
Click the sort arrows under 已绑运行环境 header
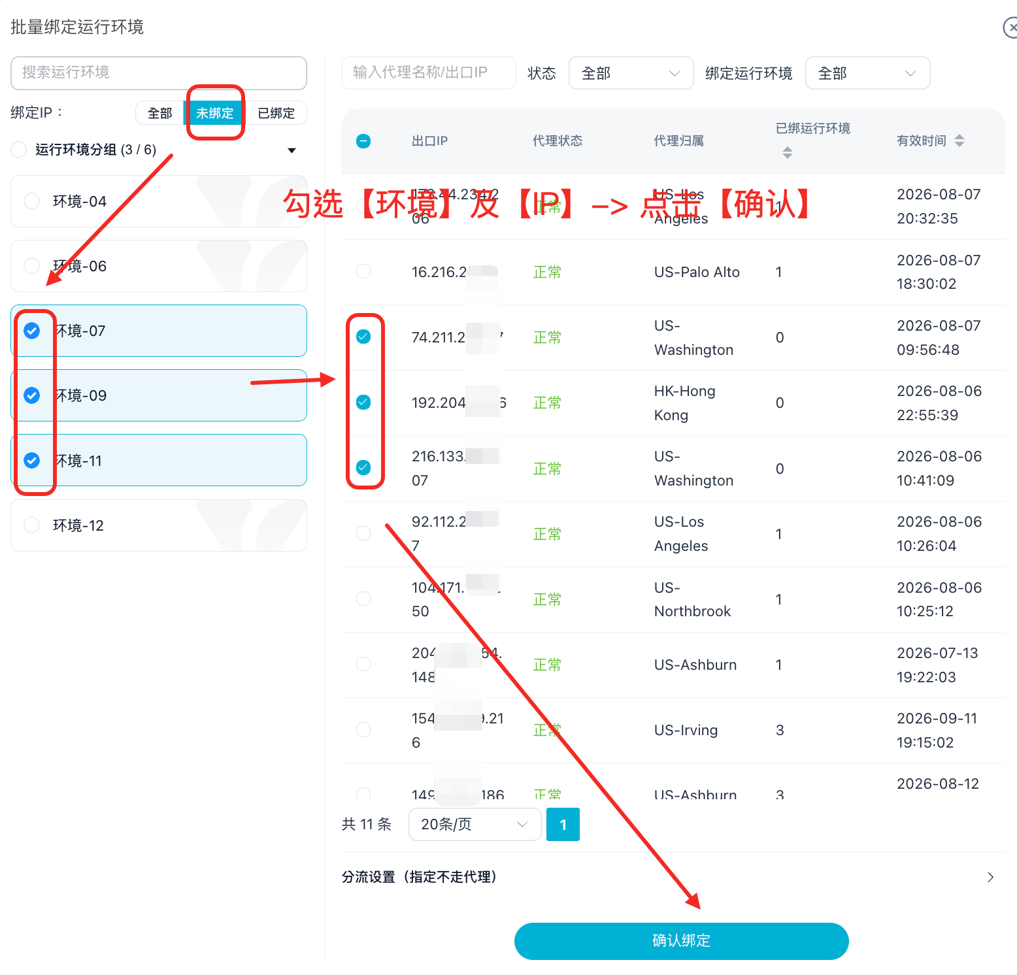pos(787,152)
